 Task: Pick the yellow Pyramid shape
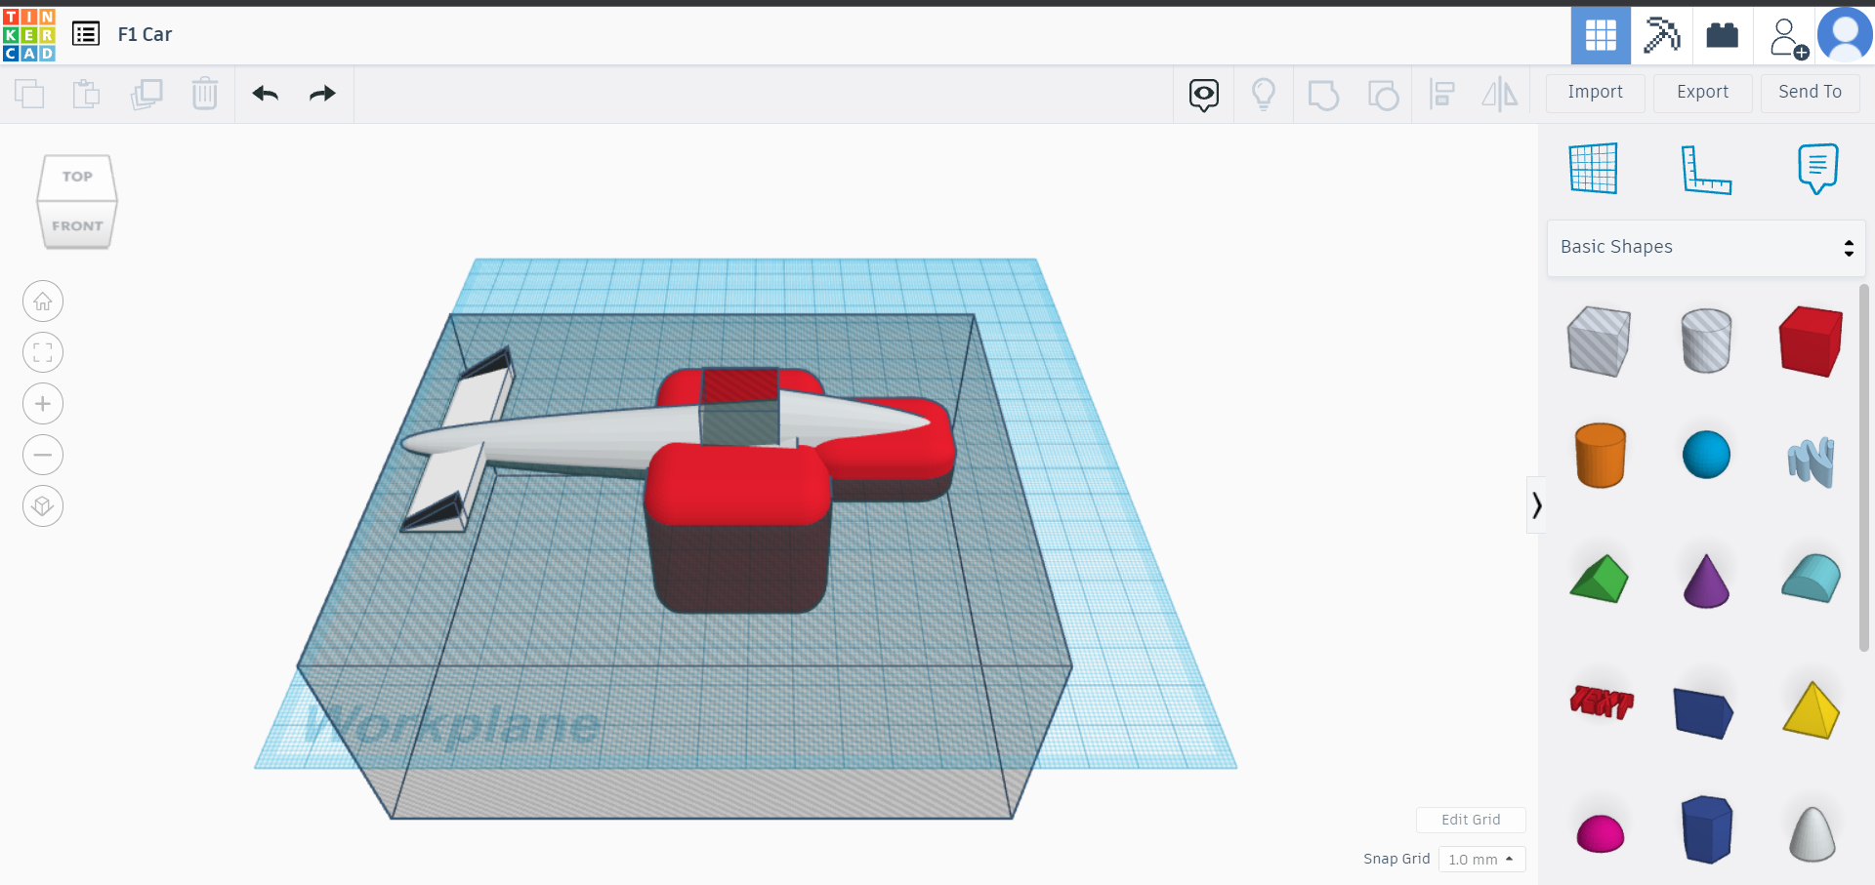[x=1812, y=709]
